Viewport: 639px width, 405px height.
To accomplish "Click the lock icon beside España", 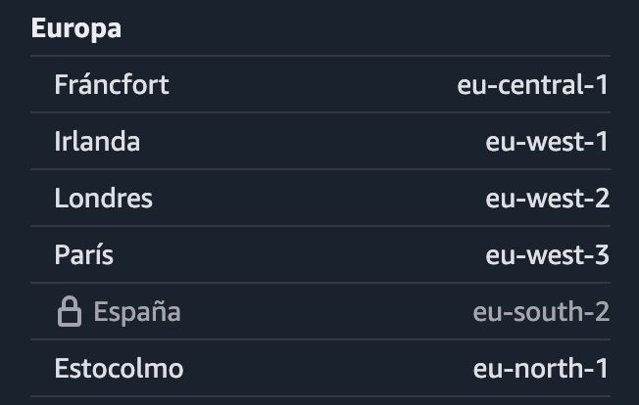I will pos(70,311).
